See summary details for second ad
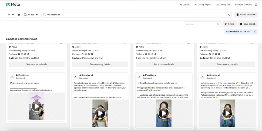 pyautogui.click(x=100, y=64)
